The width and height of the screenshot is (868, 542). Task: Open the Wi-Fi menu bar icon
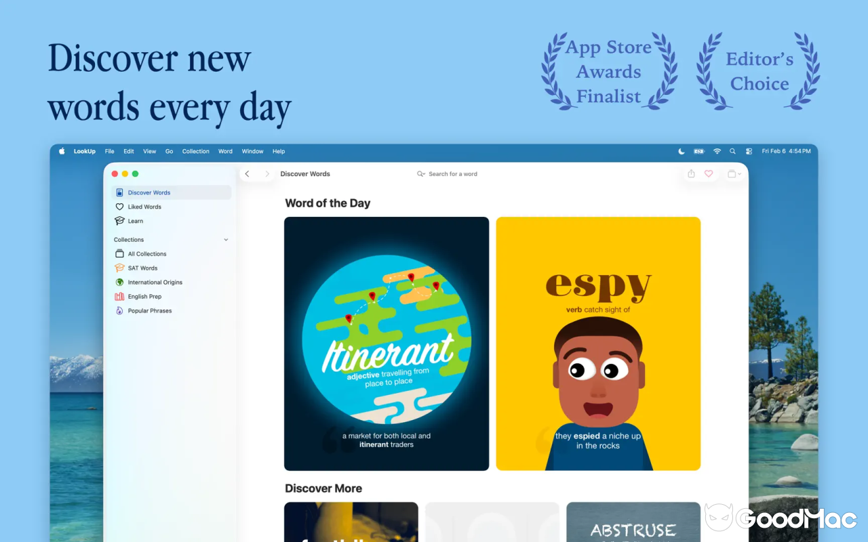[x=717, y=151]
